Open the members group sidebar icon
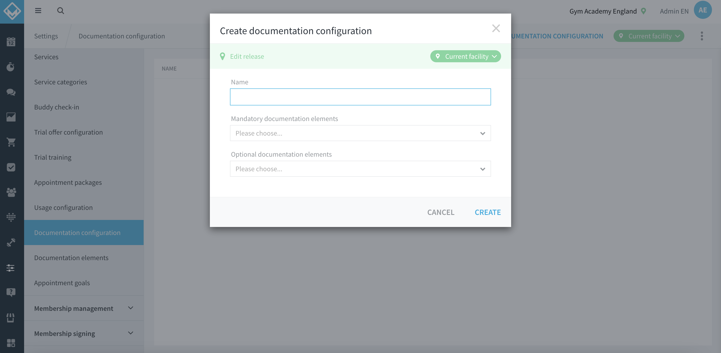 click(11, 192)
